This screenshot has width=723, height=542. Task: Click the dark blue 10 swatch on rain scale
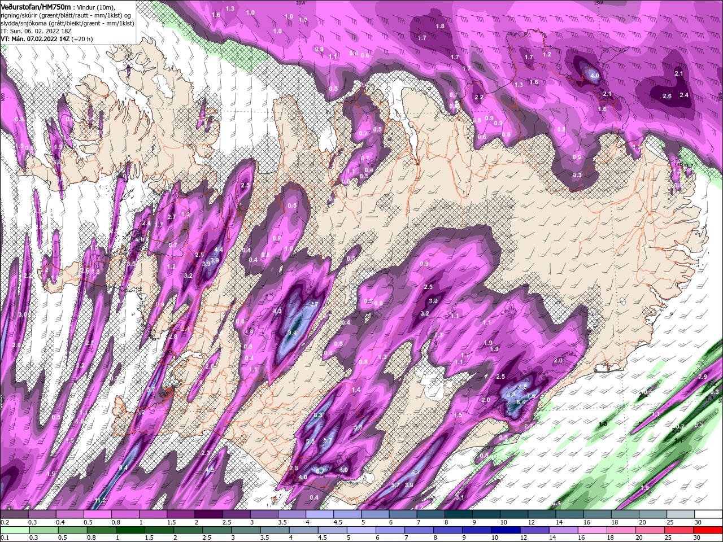click(x=504, y=530)
